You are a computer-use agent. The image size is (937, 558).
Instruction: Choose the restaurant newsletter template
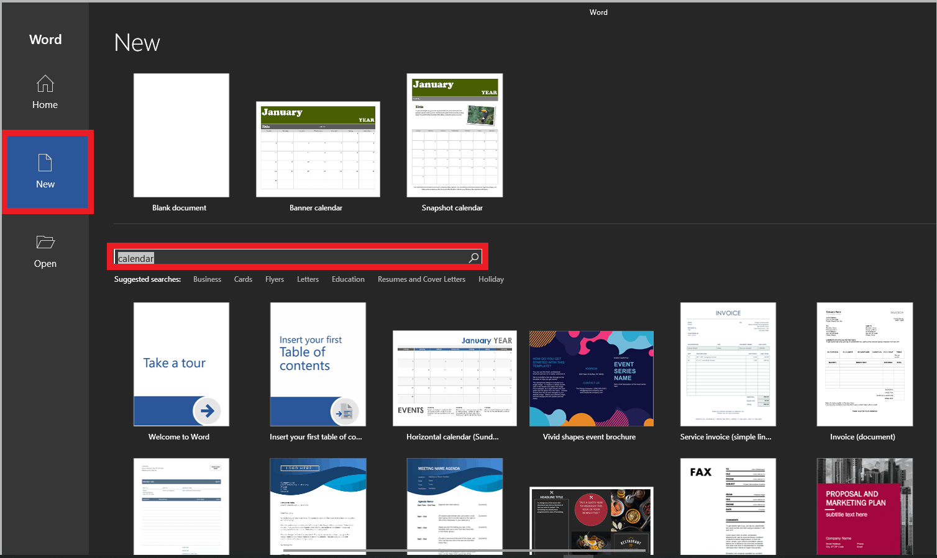592,521
